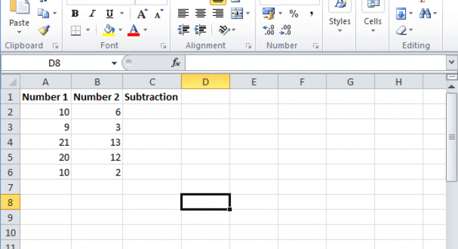Open borders dropdown arrow
Screen dimensions: 458x249
coord(87,30)
